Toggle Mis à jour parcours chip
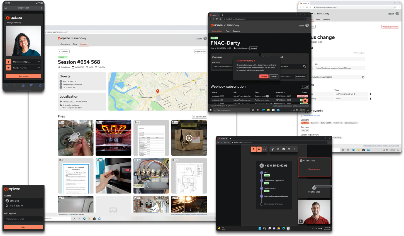The width and height of the screenshot is (404, 236). tap(305, 130)
